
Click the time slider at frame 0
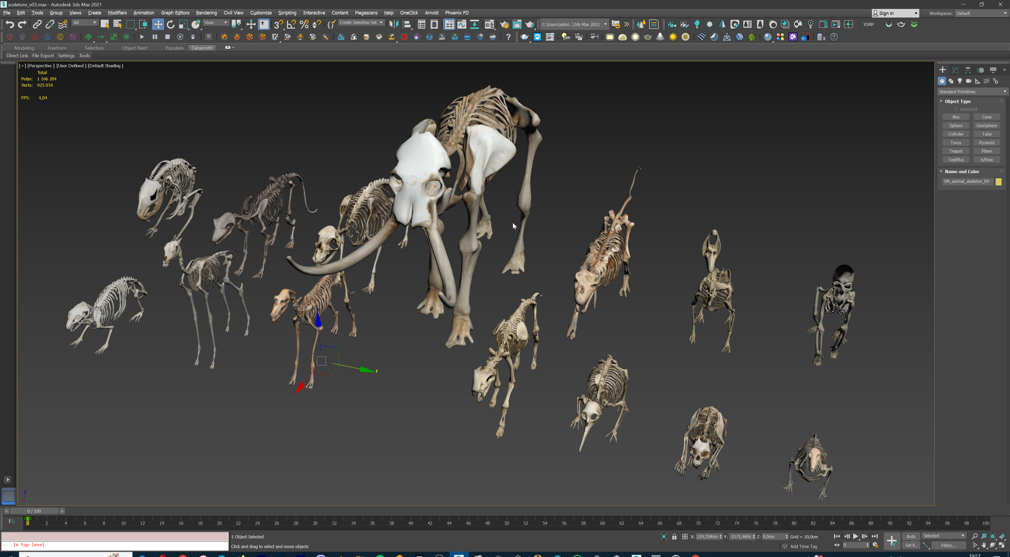point(34,511)
